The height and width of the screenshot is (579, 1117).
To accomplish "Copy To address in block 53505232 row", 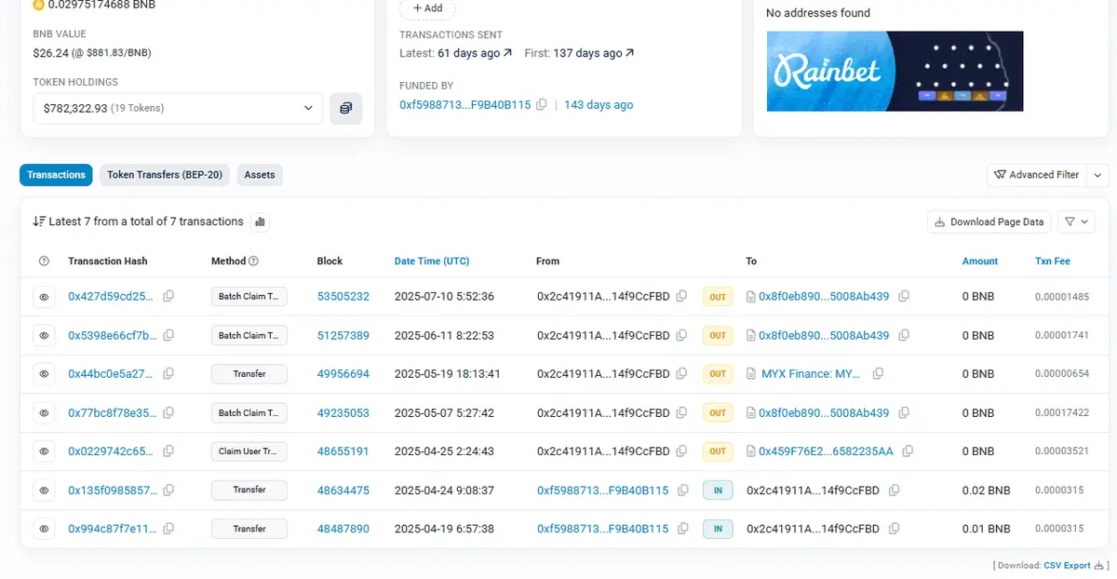I will point(904,297).
